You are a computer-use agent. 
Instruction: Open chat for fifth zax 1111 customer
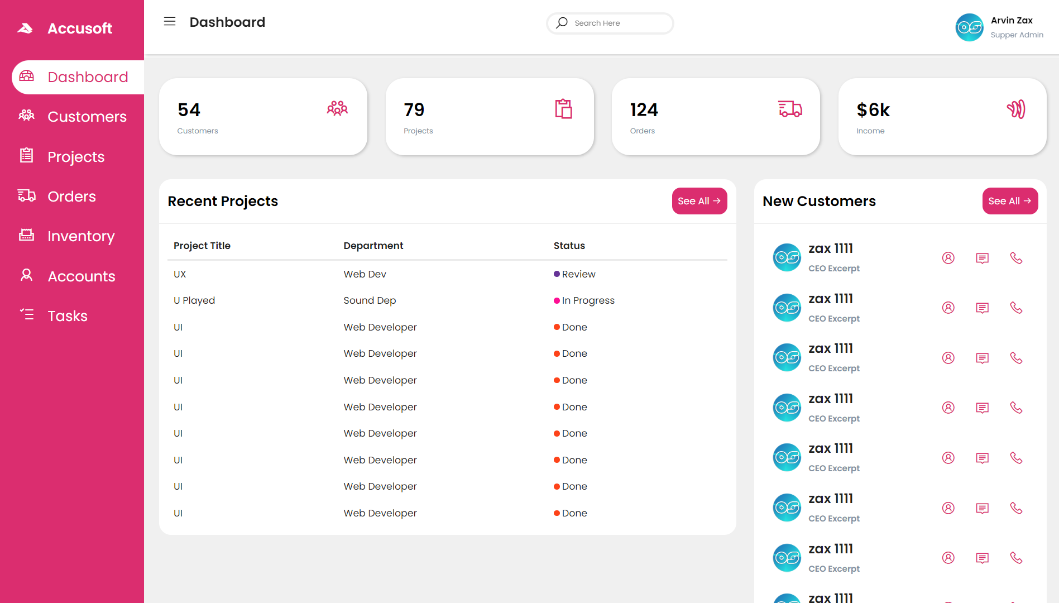coord(982,458)
